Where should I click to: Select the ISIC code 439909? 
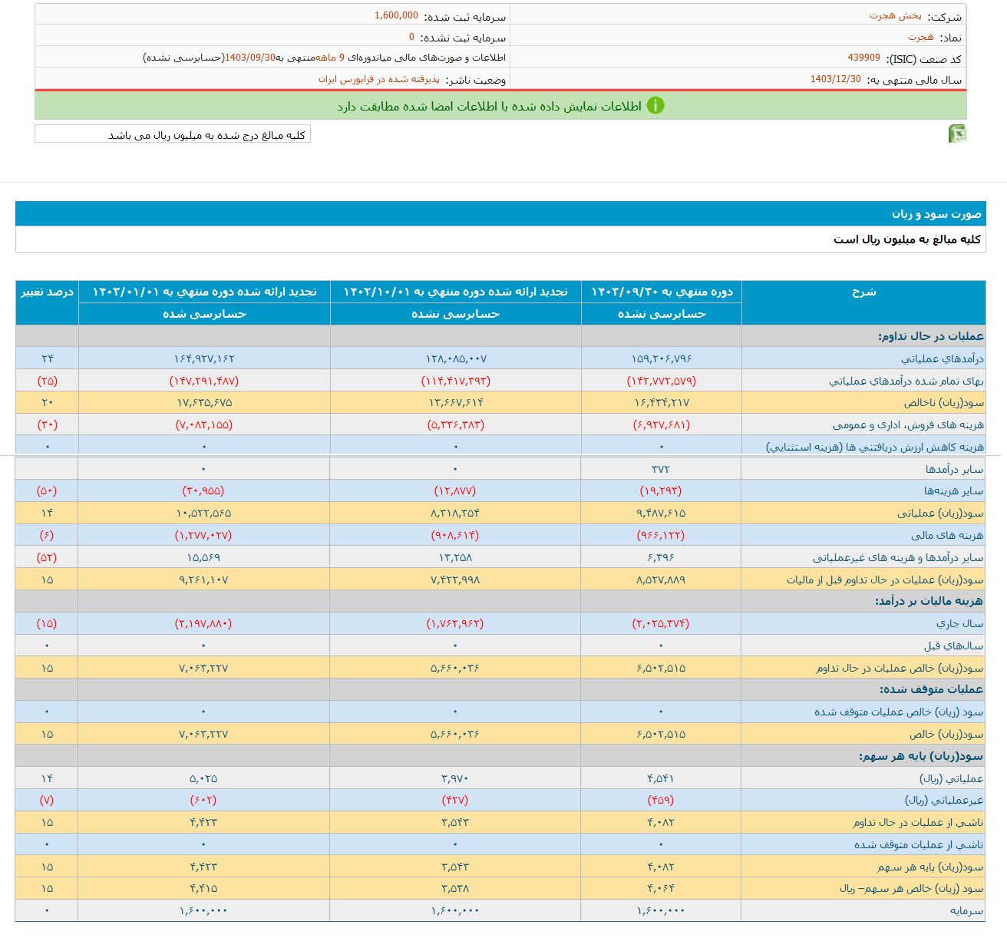pyautogui.click(x=863, y=58)
